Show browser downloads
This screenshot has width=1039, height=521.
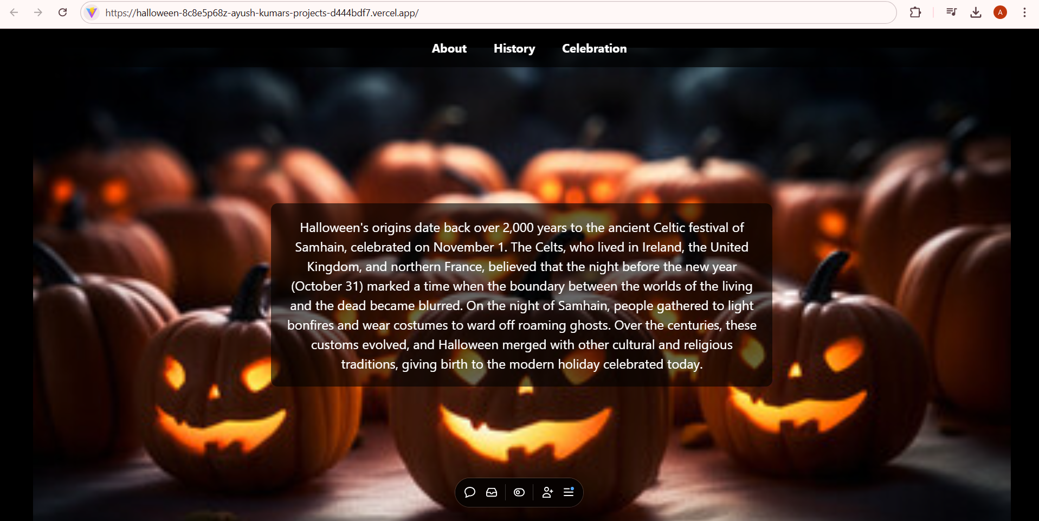976,12
